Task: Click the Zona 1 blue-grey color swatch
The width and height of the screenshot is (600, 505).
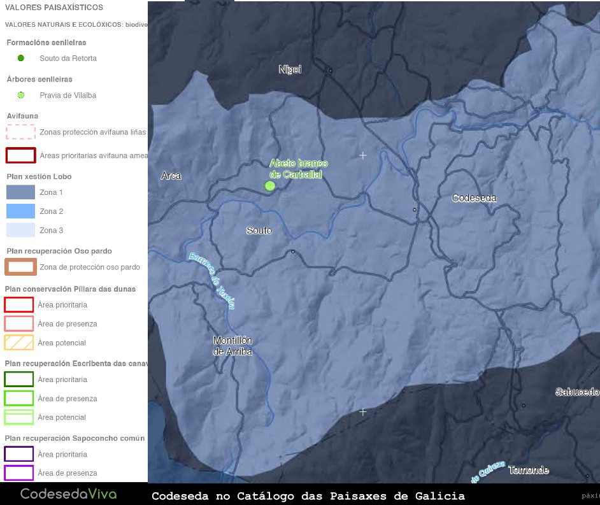Action: tap(20, 192)
